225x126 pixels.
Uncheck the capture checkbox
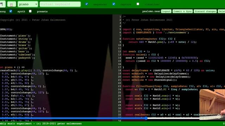[114, 4]
